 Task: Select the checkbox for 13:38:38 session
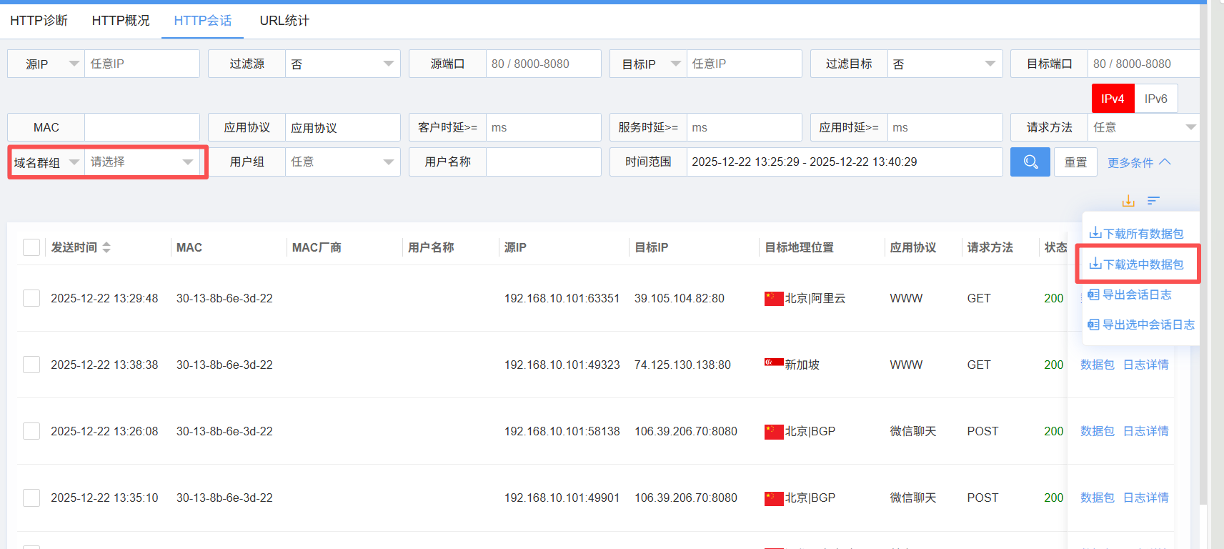click(x=31, y=365)
